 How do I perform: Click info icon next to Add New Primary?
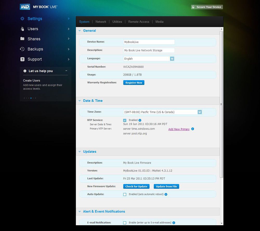(x=192, y=129)
